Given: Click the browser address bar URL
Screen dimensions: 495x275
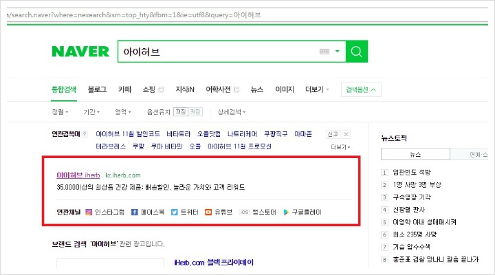Looking at the screenshot, I should (135, 15).
